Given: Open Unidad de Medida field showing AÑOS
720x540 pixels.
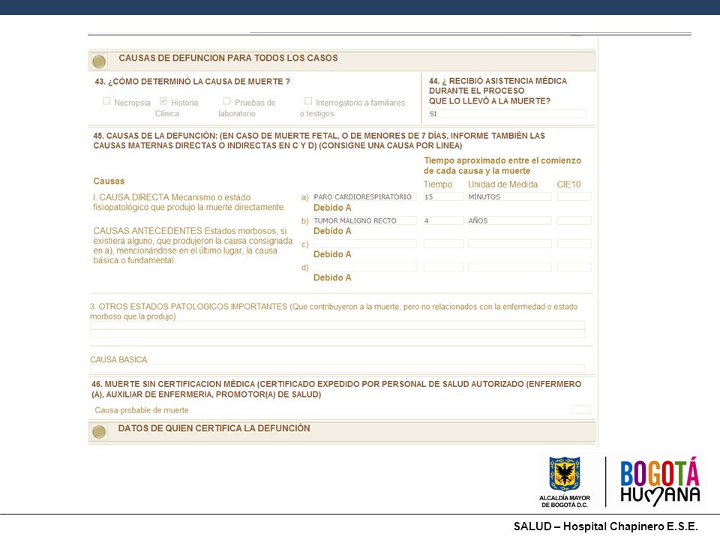Looking at the screenshot, I should tap(509, 220).
